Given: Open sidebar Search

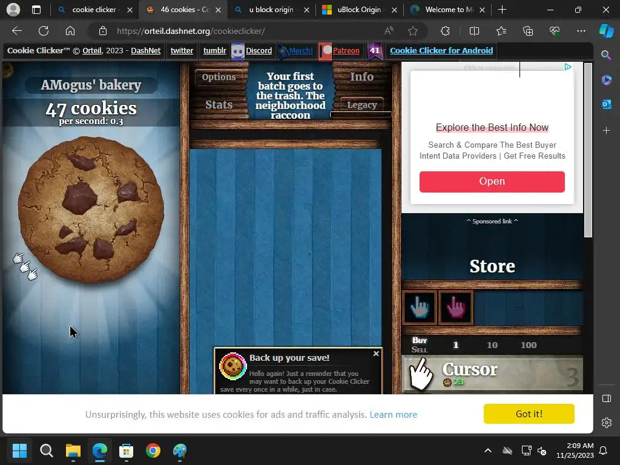Looking at the screenshot, I should 606,55.
